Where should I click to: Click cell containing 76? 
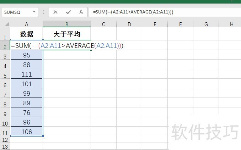(26, 112)
